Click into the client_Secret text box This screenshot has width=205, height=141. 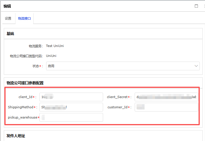pos(166,97)
